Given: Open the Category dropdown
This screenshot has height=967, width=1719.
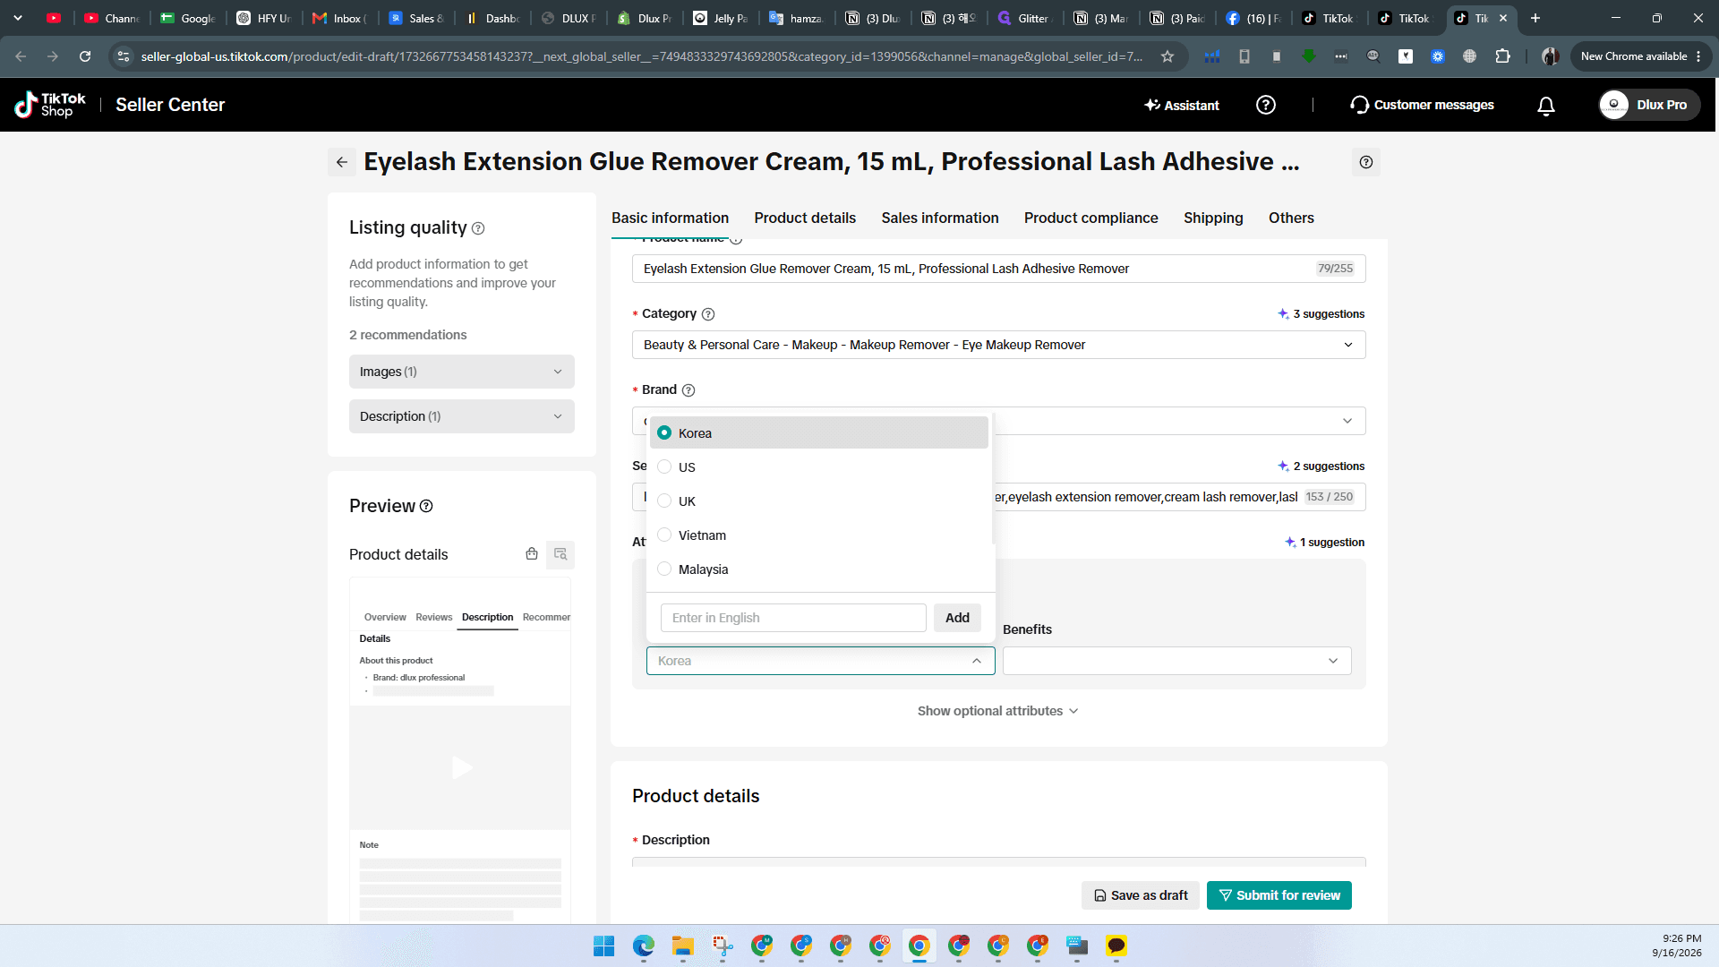Looking at the screenshot, I should (999, 345).
